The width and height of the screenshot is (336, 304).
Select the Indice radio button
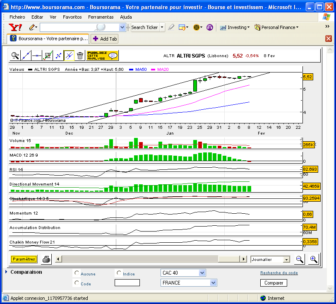click(x=119, y=273)
